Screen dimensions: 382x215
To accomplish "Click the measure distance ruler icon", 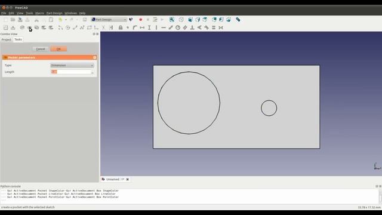I will 238,20.
